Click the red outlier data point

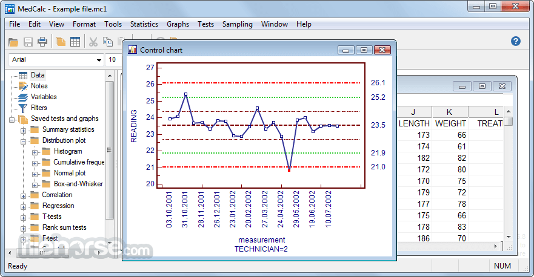(289, 171)
